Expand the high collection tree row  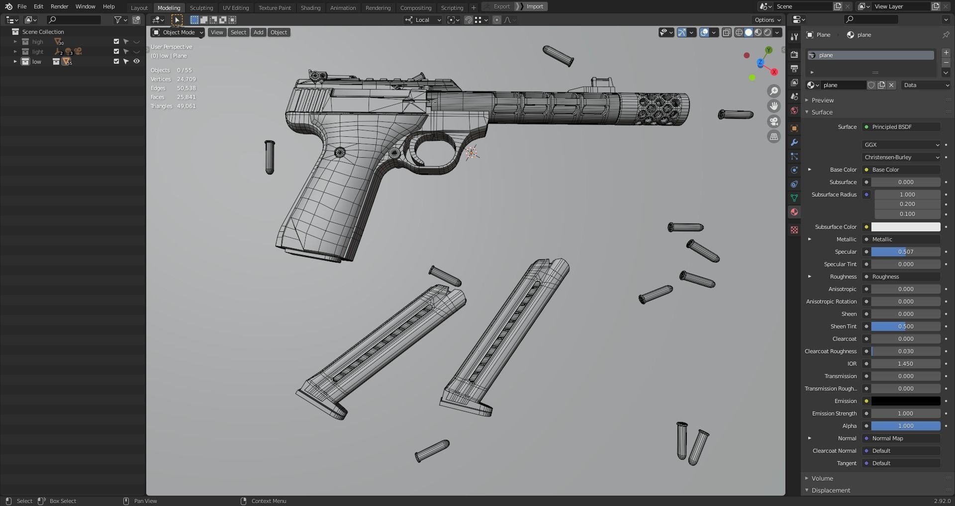coord(15,42)
